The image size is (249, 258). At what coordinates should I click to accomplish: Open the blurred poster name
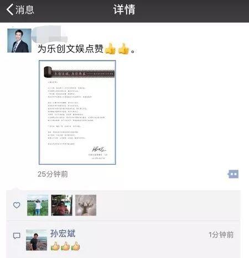[49, 34]
